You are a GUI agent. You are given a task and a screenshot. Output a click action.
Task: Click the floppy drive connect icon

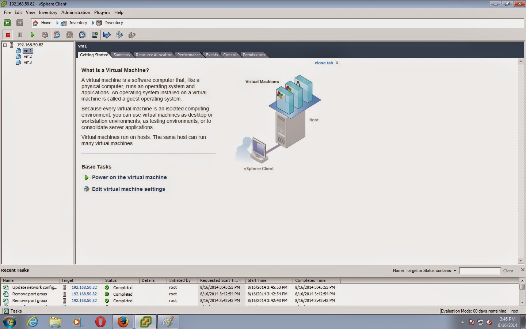tap(107, 35)
